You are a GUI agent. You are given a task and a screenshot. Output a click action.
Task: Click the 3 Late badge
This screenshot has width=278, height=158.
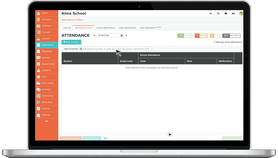tap(215, 36)
